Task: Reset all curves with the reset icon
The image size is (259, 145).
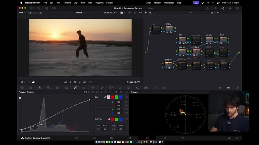Action: point(121,92)
